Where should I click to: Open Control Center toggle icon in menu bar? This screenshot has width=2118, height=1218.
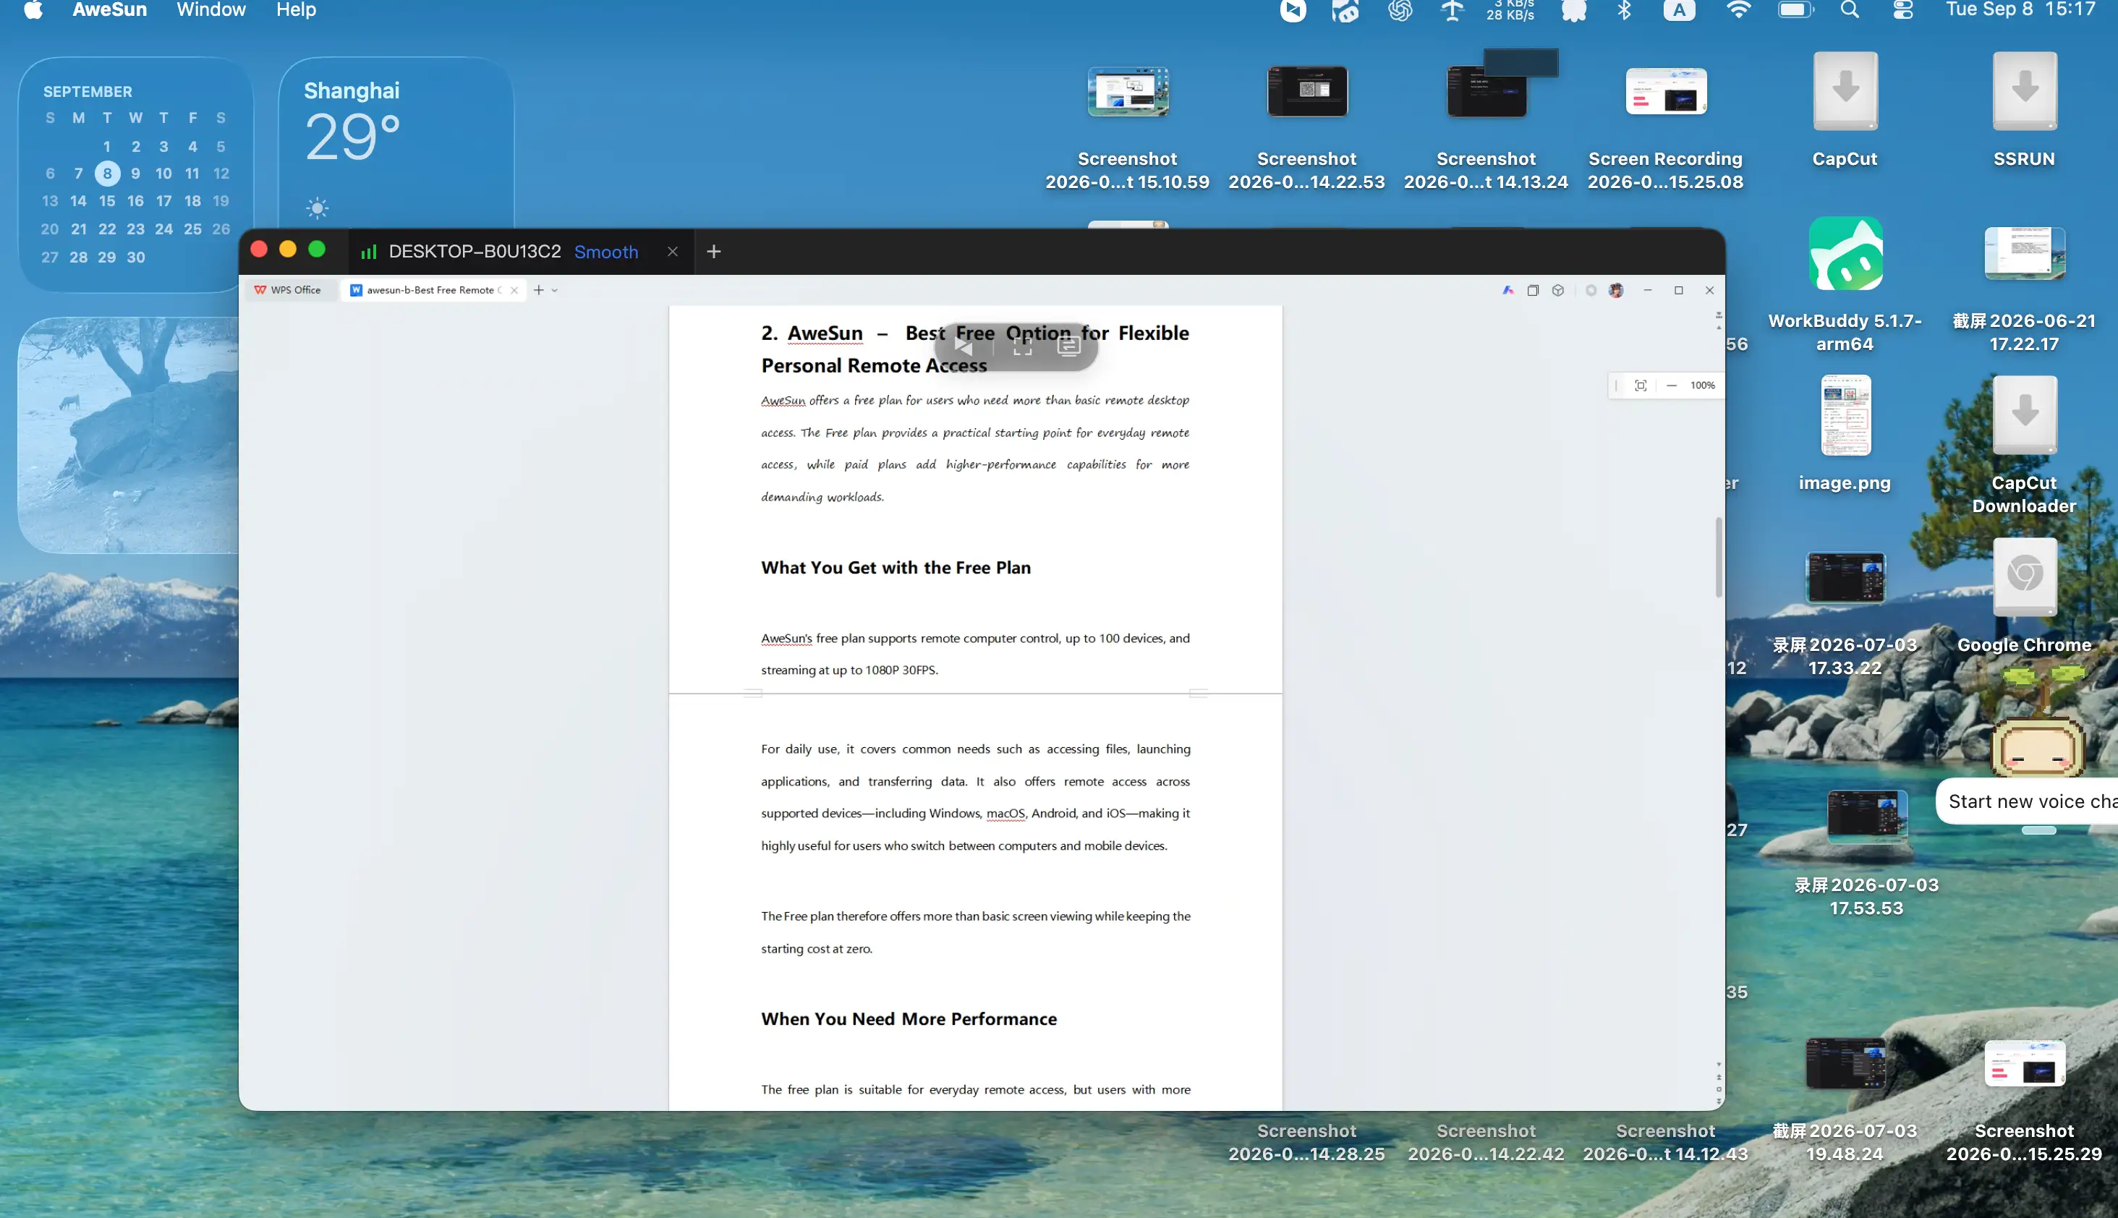click(x=1903, y=10)
